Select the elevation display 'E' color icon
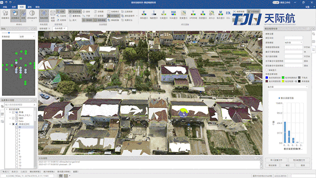Screen dimensions: 316x178 tap(144, 14)
